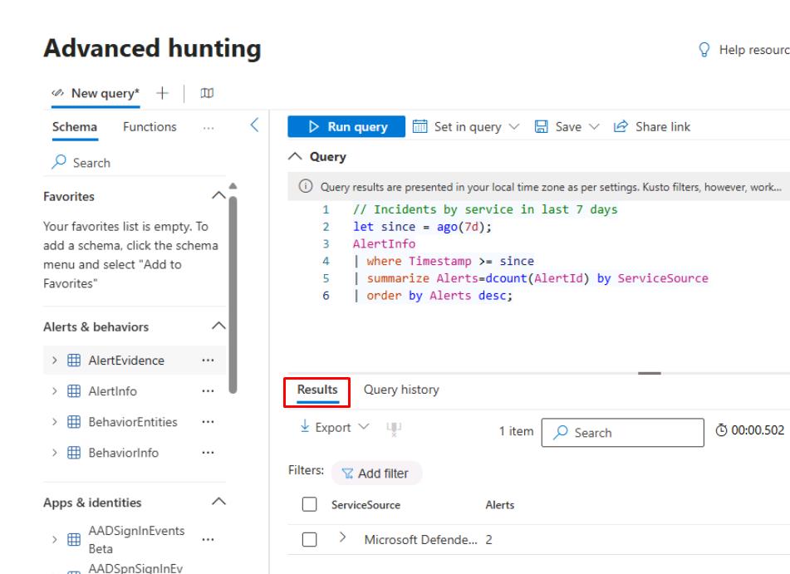Open more options for AlertEvidence table
This screenshot has height=574, width=790.
coord(208,361)
